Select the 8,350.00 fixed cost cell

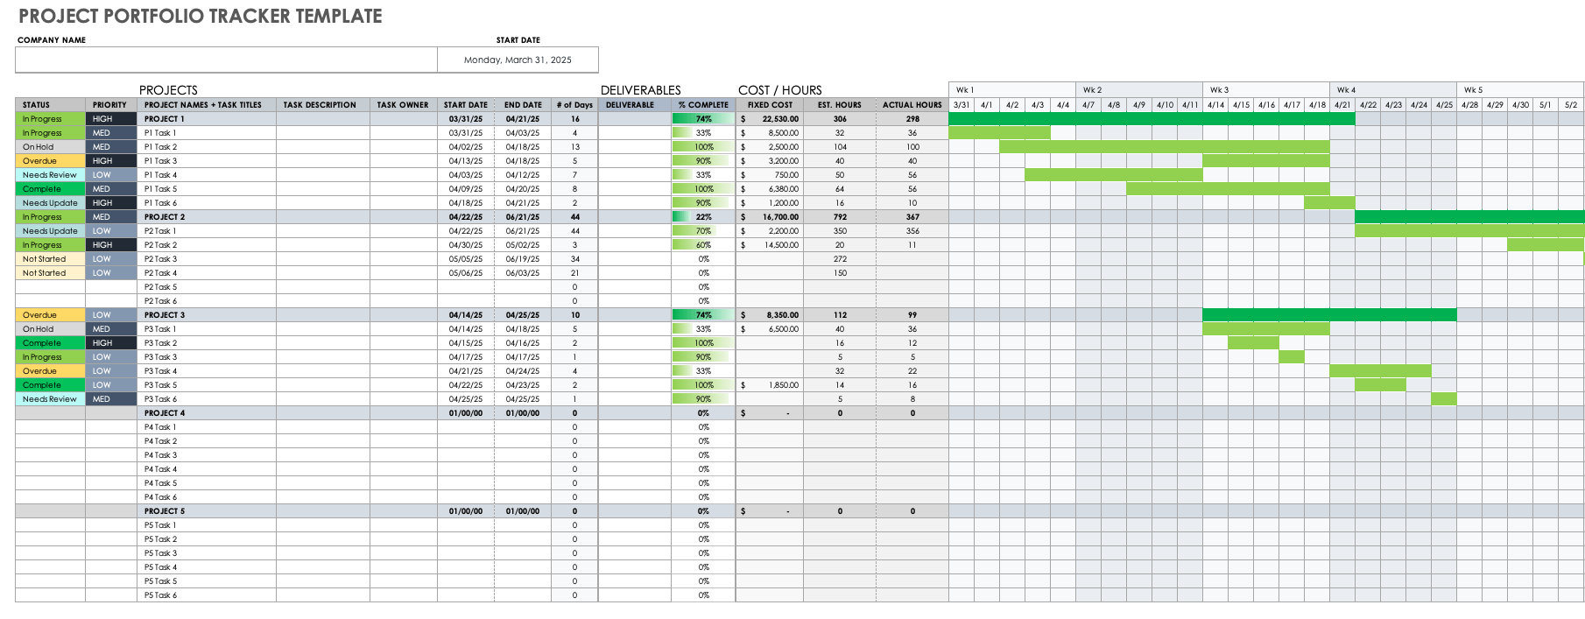770,315
